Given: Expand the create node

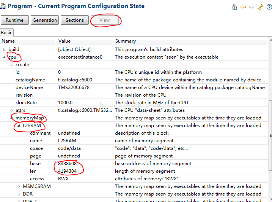Looking at the screenshot, I should (x=12, y=65).
